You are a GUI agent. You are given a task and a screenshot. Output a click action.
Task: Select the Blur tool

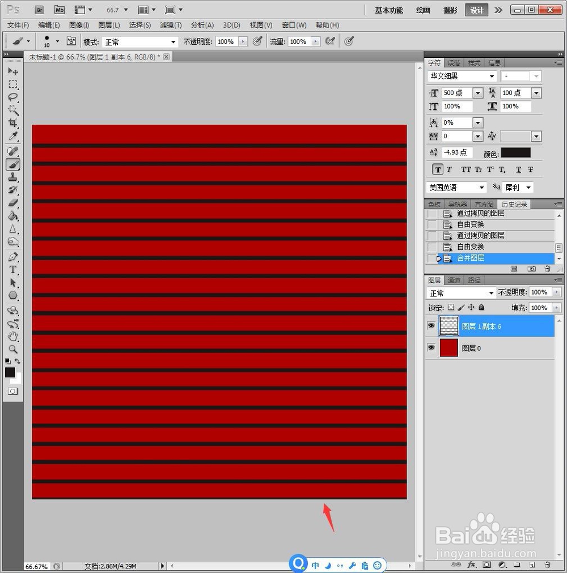pyautogui.click(x=13, y=229)
